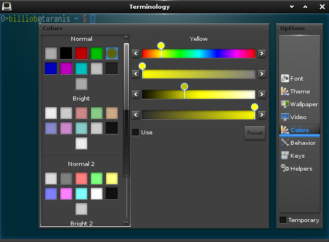329x242 pixels.
Task: Choose the blue swatch under Normal
Action: (x=51, y=68)
